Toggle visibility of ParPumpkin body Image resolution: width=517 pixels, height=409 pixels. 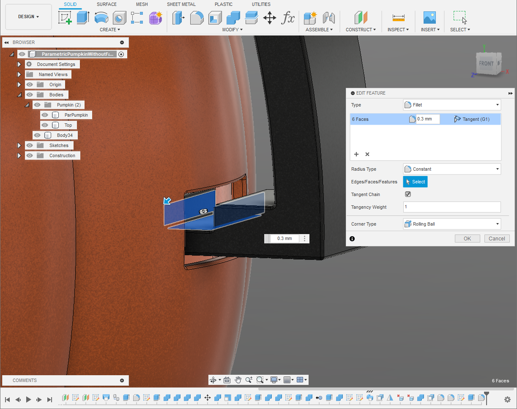[45, 115]
